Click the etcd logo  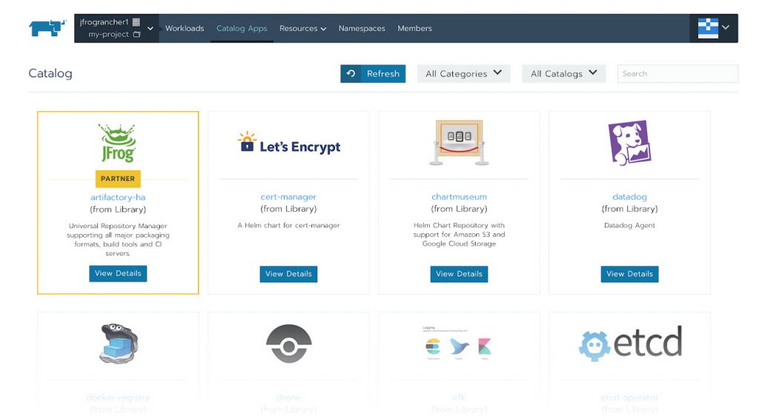click(629, 344)
